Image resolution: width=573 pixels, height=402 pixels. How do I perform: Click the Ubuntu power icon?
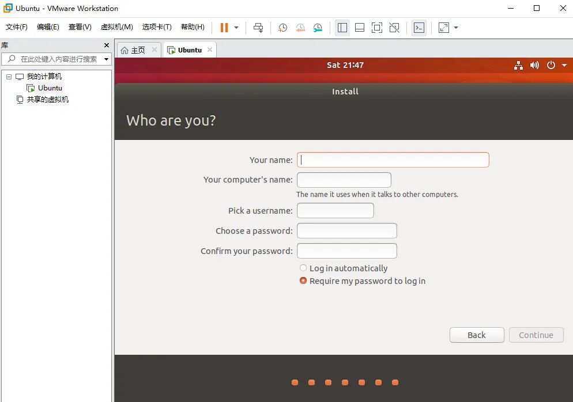click(x=551, y=65)
